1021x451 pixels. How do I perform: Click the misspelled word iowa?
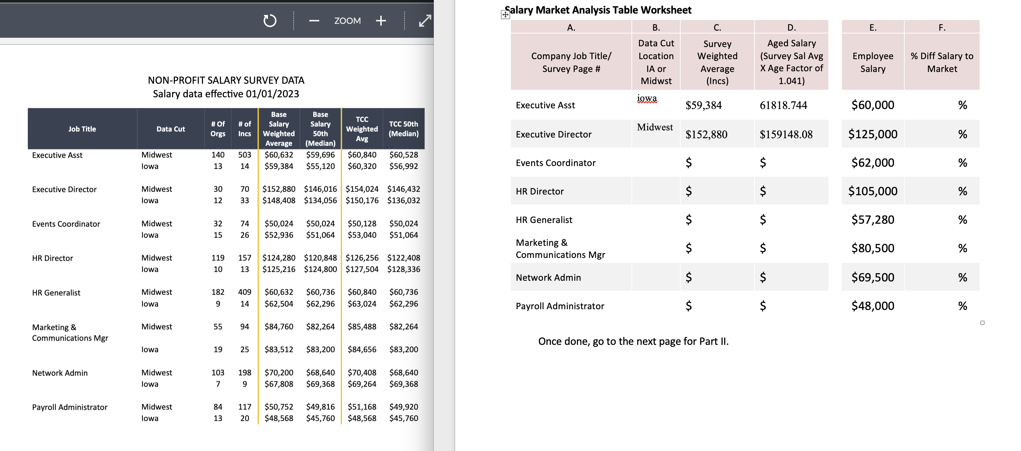tap(647, 98)
